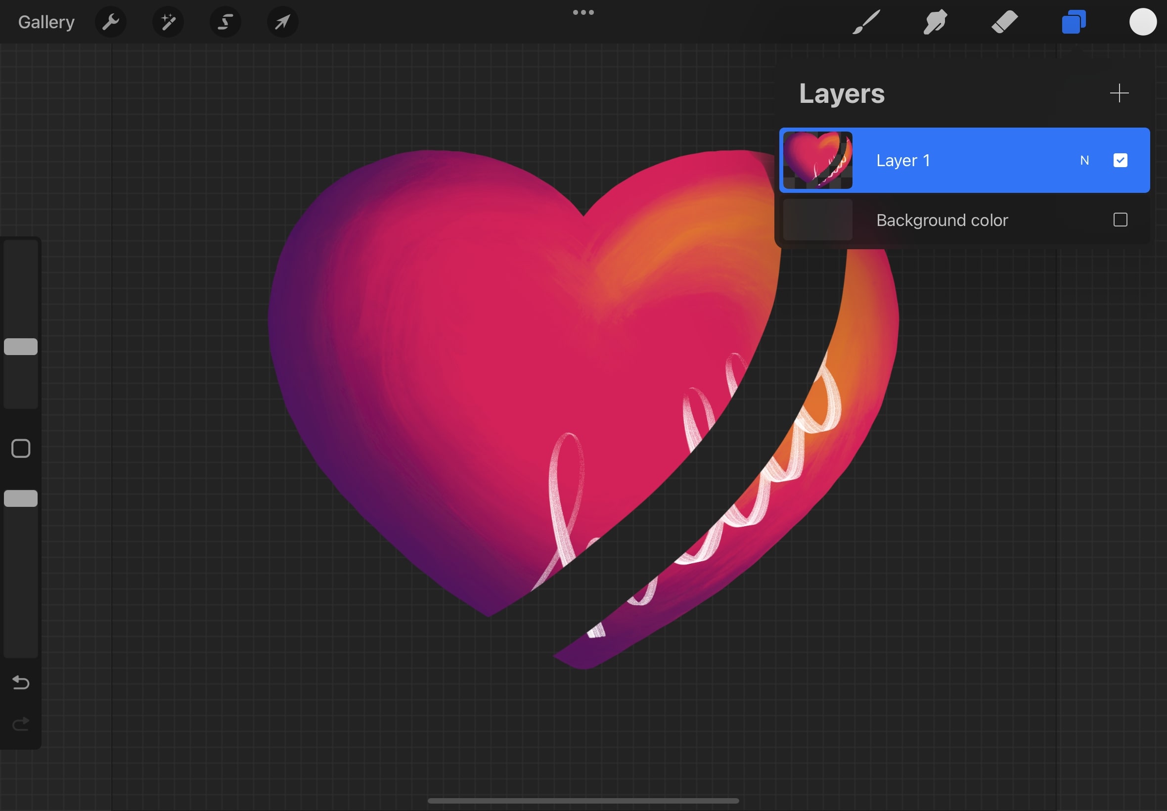Screen dimensions: 1167x811
Task: Tap the three-dot menu at top
Action: pyautogui.click(x=583, y=12)
